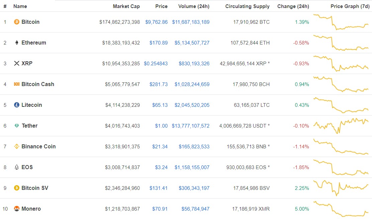This screenshot has height=219, width=372.
Task: Sort by the Volume (24h) column header
Action: [x=194, y=6]
